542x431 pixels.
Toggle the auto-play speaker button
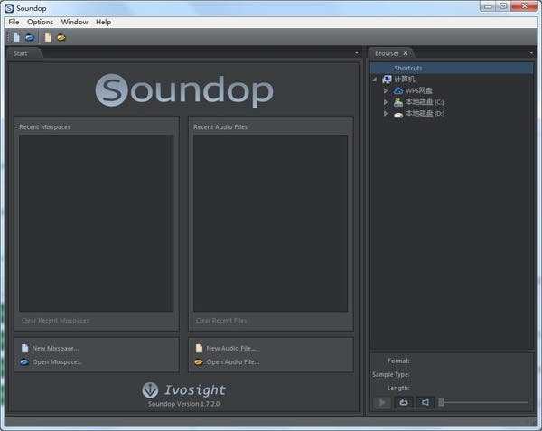point(425,402)
